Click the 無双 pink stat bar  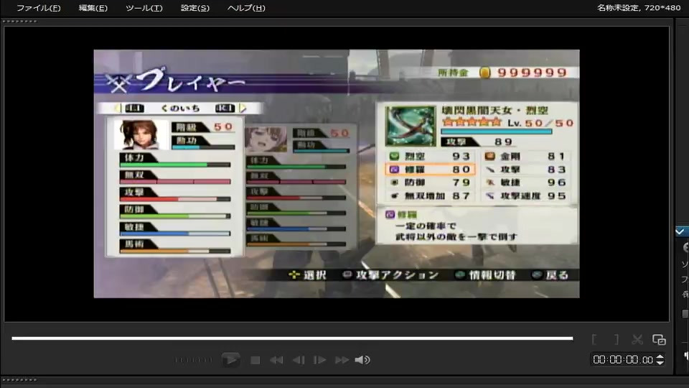coord(175,182)
